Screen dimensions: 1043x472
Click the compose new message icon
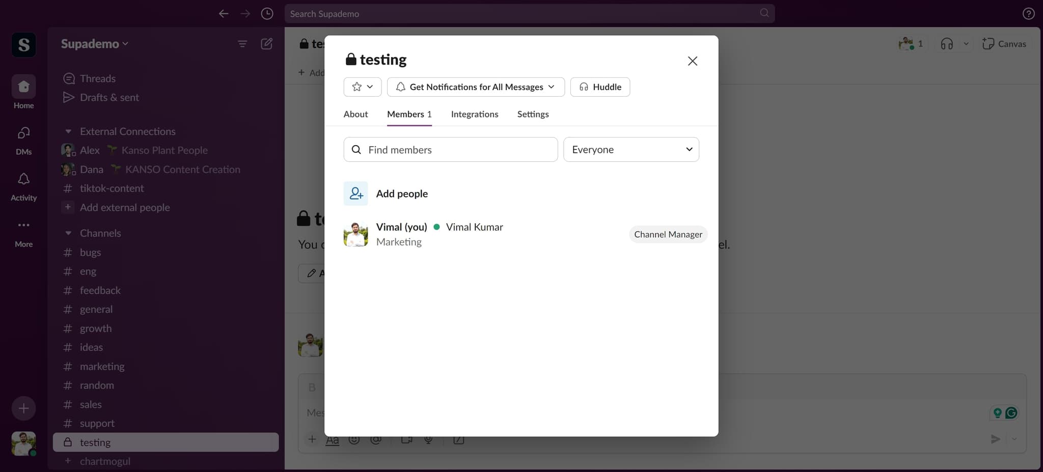[266, 44]
